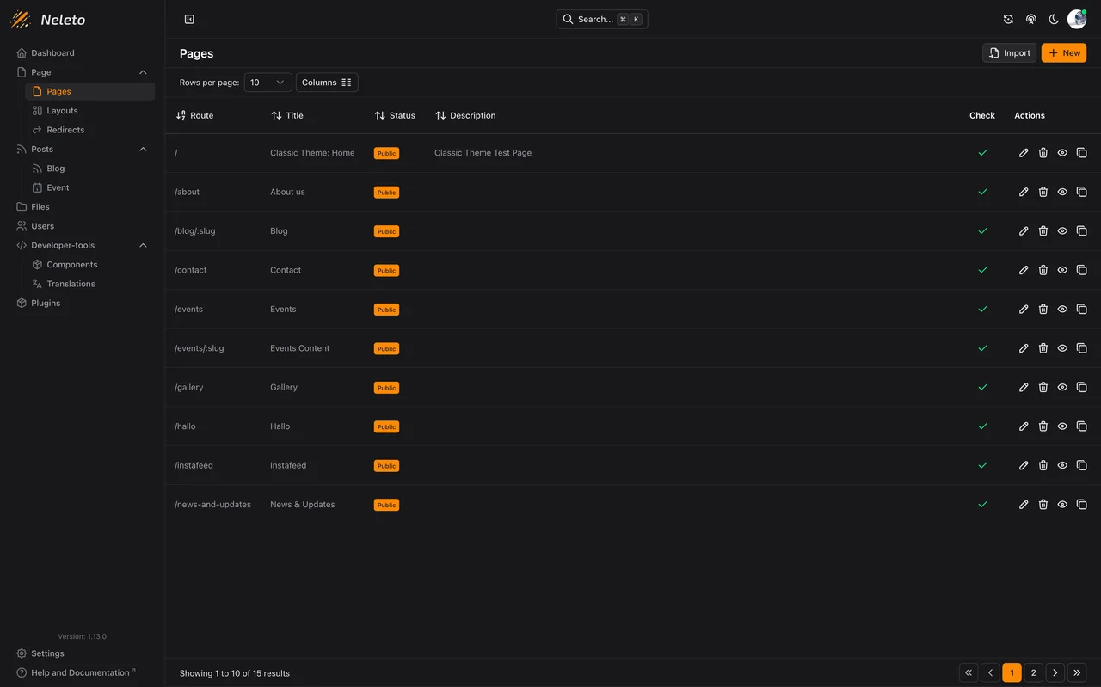Click the Classic Theme Test Page description

[483, 153]
